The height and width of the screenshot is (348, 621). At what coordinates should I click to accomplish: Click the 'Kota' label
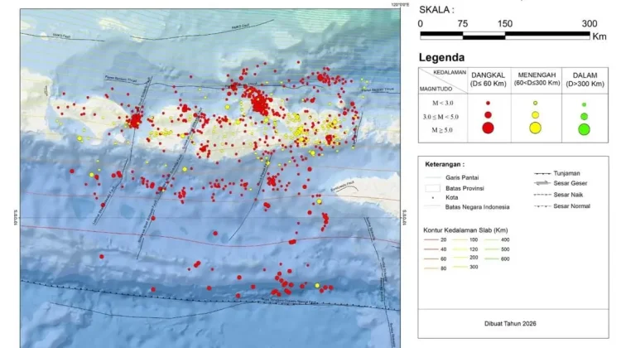coord(451,197)
